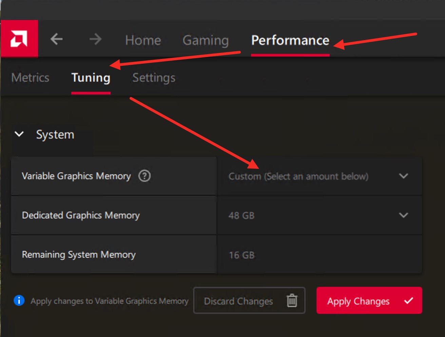Click the Discard Changes button
Screen dimensions: 445x337
pyautogui.click(x=249, y=300)
